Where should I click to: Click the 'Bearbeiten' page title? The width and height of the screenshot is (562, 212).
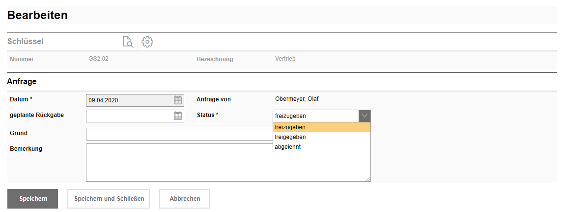(37, 15)
